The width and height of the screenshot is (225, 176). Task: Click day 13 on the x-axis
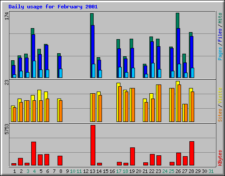click(92, 171)
